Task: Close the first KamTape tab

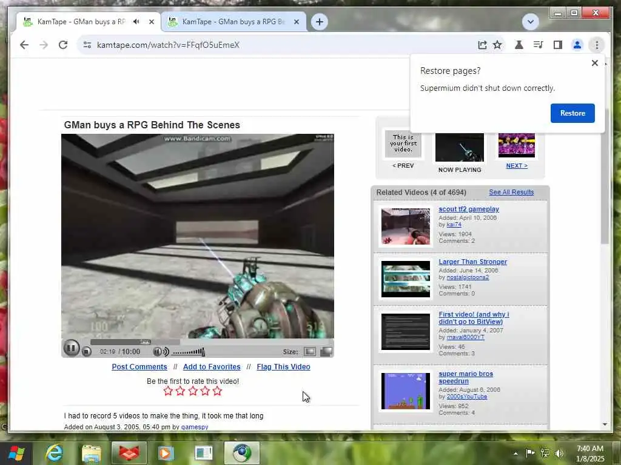Action: tap(151, 22)
